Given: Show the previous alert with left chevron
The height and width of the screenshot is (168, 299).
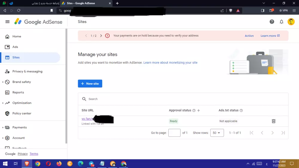Looking at the screenshot, I should (86, 36).
